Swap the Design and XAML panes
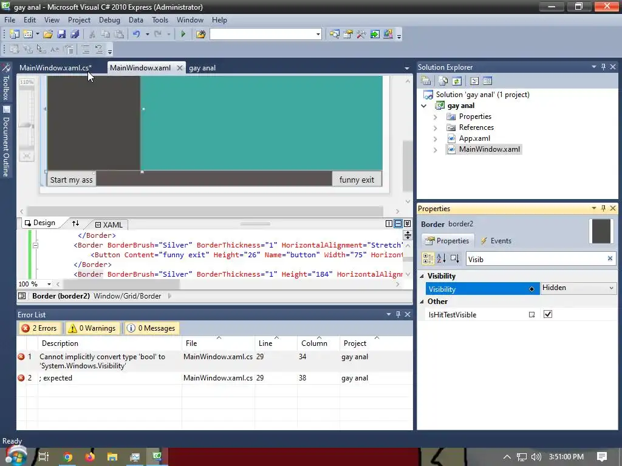Image resolution: width=622 pixels, height=466 pixels. 75,223
